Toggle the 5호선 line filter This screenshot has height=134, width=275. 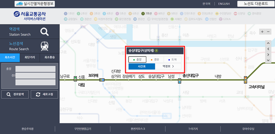pos(121,13)
